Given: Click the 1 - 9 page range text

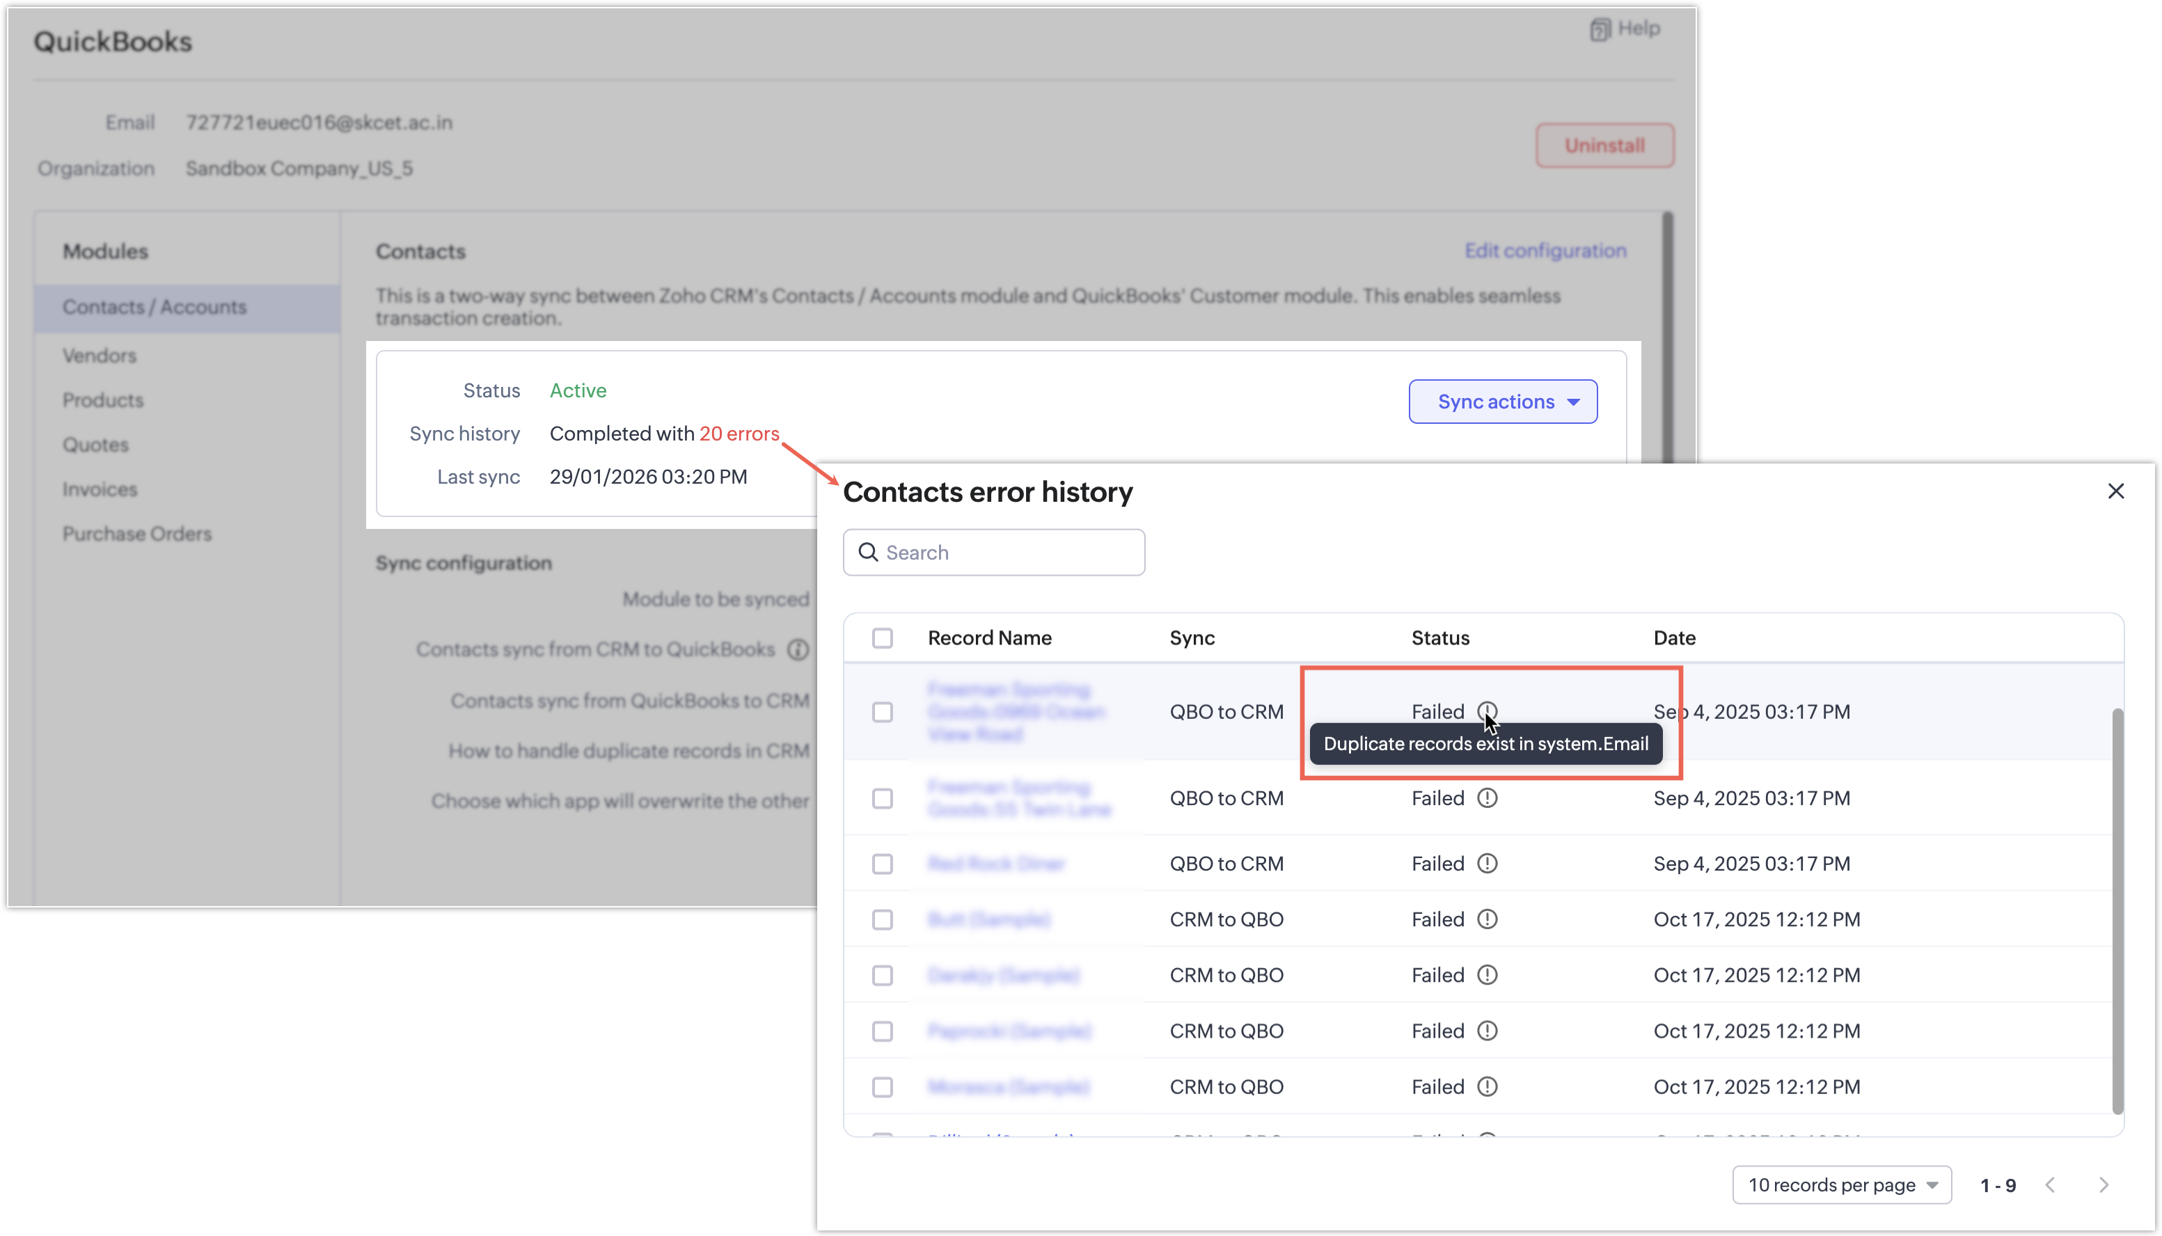Looking at the screenshot, I should [1998, 1186].
